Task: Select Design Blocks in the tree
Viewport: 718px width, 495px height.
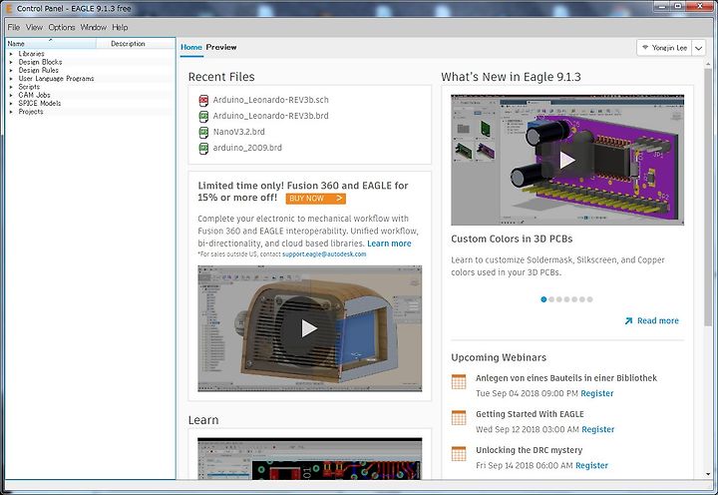Action: click(x=40, y=62)
